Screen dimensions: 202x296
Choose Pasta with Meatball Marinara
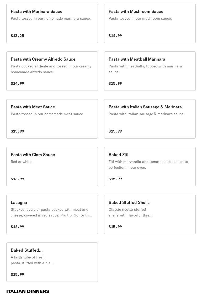click(150, 71)
